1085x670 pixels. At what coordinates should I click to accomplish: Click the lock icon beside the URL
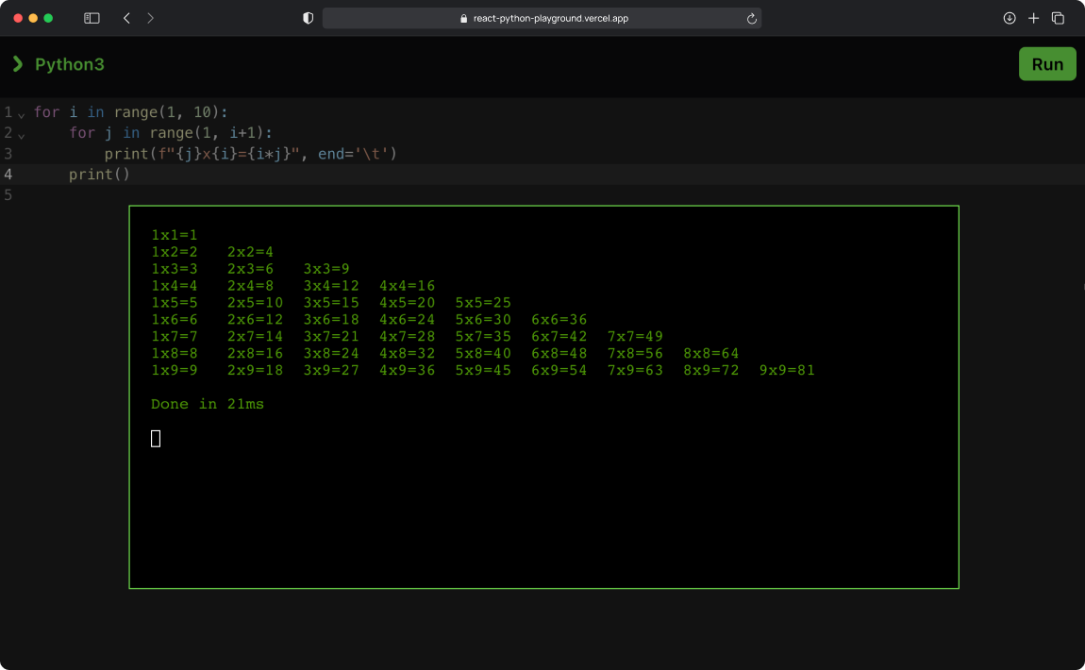pyautogui.click(x=463, y=19)
